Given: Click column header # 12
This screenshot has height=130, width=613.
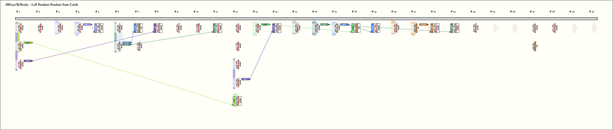Looking at the screenshot, I should 235,12.
